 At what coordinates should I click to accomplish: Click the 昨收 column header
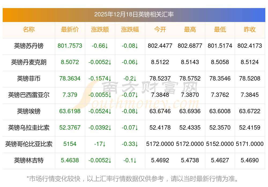(250, 30)
